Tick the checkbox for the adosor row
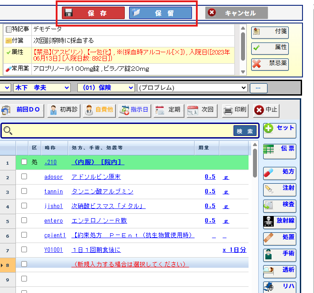314x293 pixels. tap(24, 177)
